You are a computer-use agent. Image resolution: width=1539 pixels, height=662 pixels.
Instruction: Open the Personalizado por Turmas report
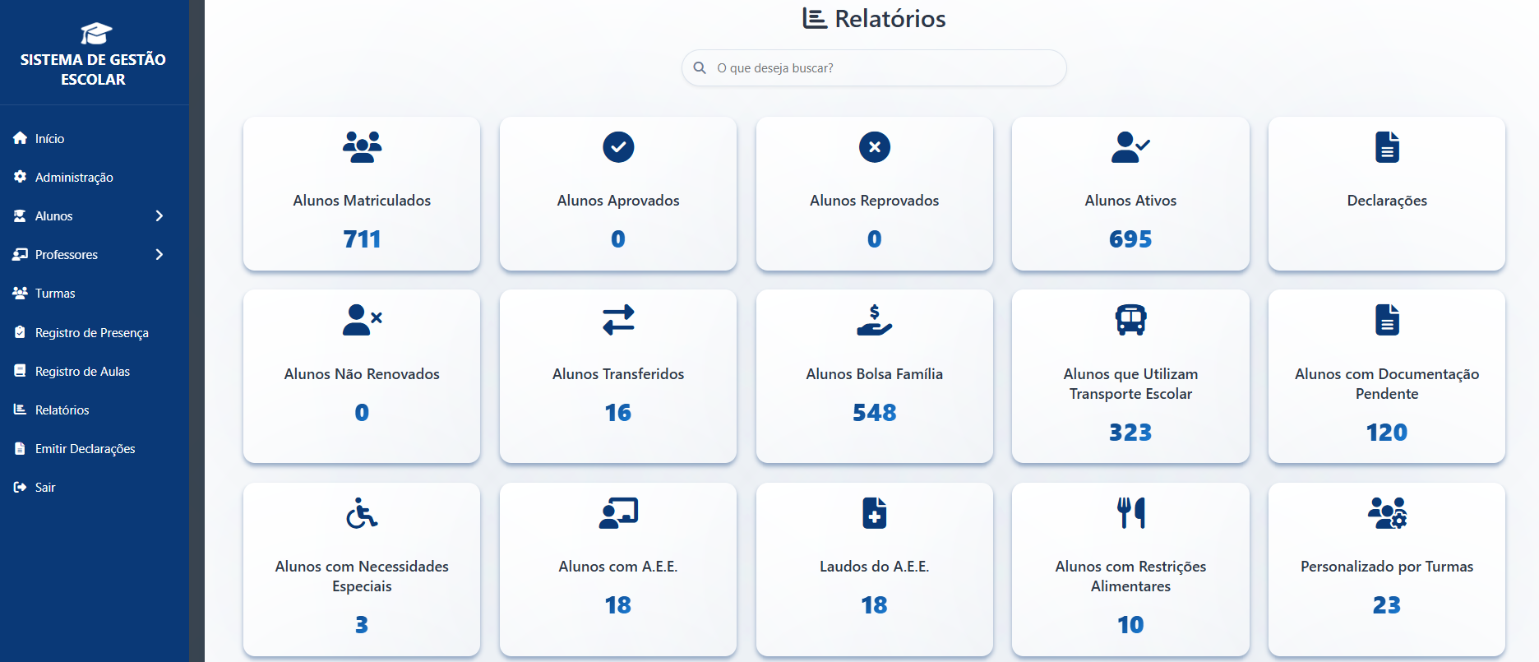tap(1386, 569)
